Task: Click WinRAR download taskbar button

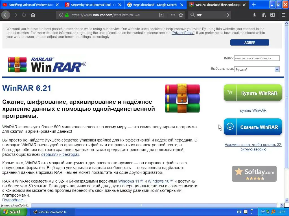Action: pos(52,212)
